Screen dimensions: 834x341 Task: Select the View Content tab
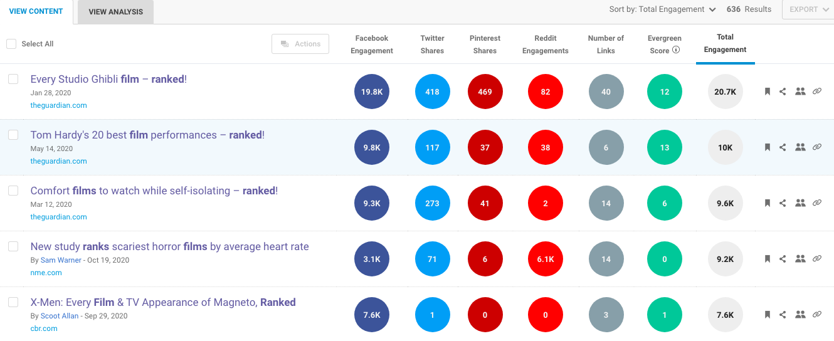[x=36, y=11]
